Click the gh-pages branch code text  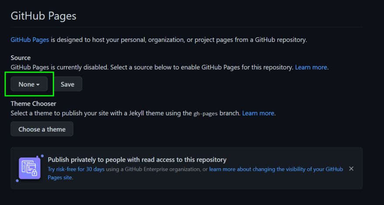tap(206, 114)
